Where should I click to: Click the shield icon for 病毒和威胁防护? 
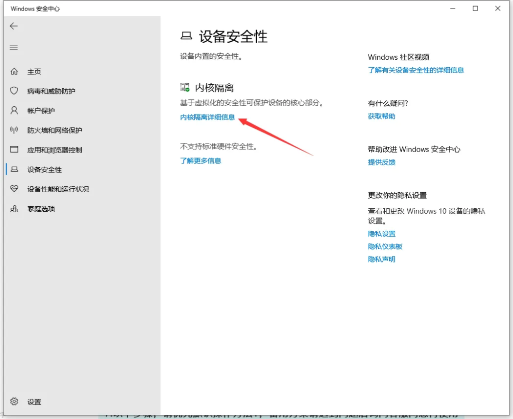point(14,91)
